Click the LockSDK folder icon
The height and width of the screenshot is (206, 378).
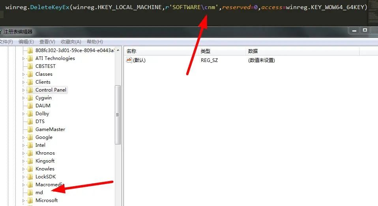(30, 176)
